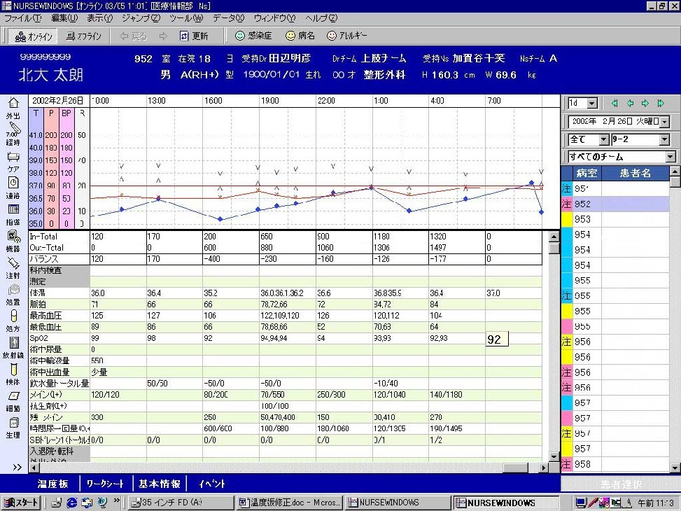Open the 処方 capsule icon

[13, 316]
